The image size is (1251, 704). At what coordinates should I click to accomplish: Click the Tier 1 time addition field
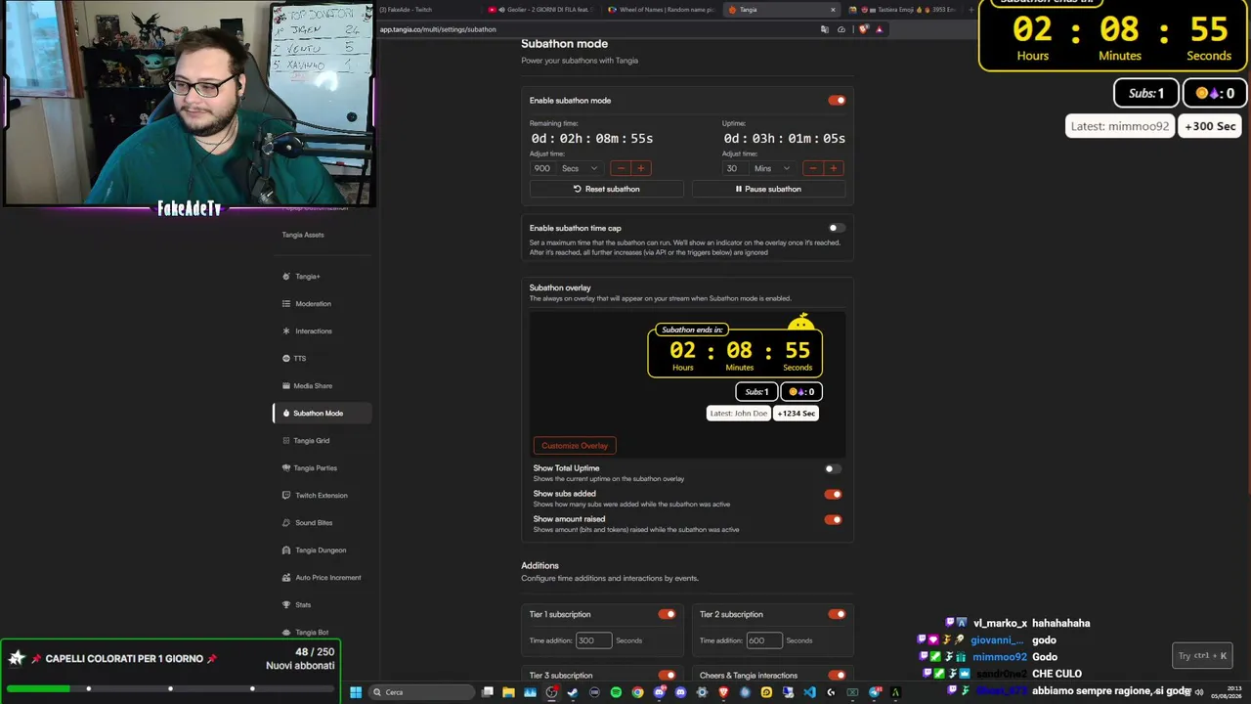pyautogui.click(x=593, y=640)
